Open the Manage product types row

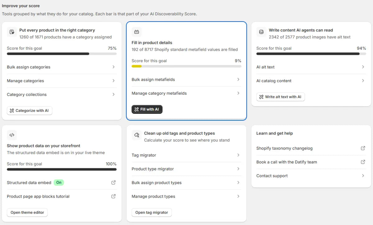point(186,196)
